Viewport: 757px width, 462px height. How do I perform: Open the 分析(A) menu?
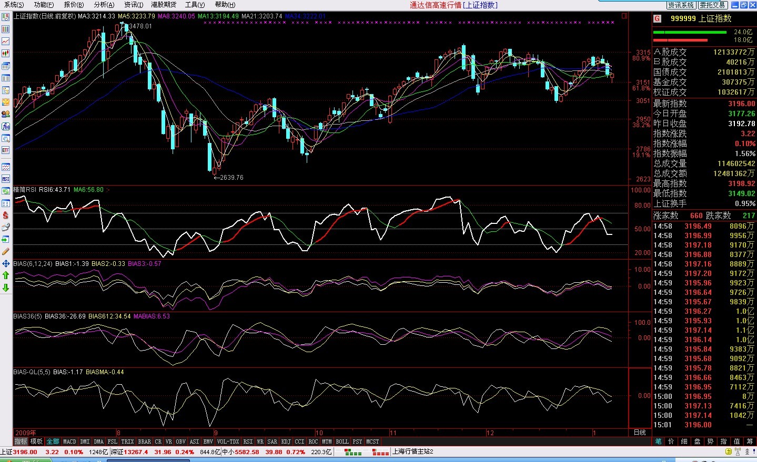coord(104,5)
